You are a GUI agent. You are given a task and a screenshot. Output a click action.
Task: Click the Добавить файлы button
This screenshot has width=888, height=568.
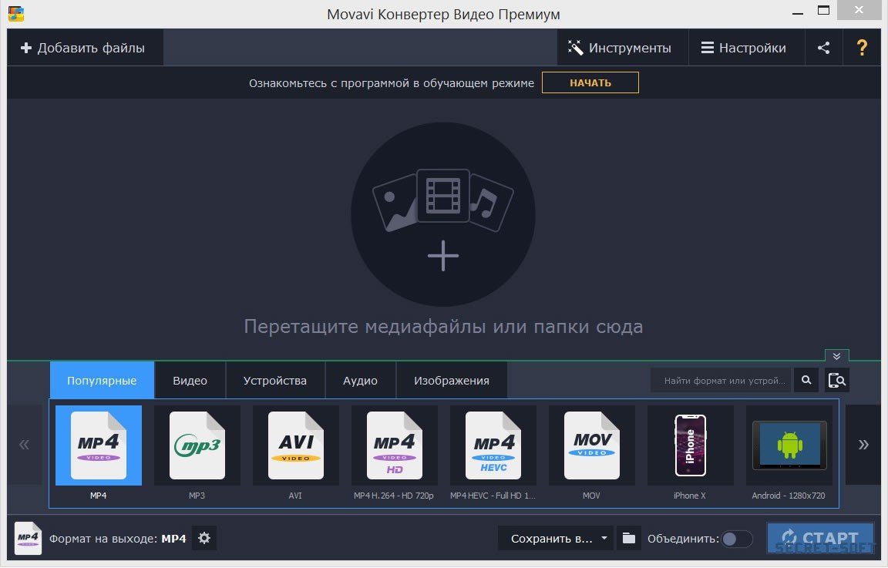pyautogui.click(x=83, y=48)
